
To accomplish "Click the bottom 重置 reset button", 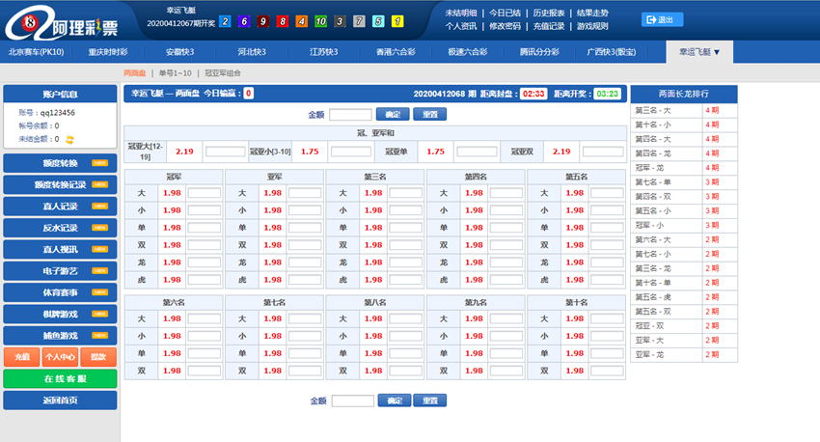I will 430,401.
